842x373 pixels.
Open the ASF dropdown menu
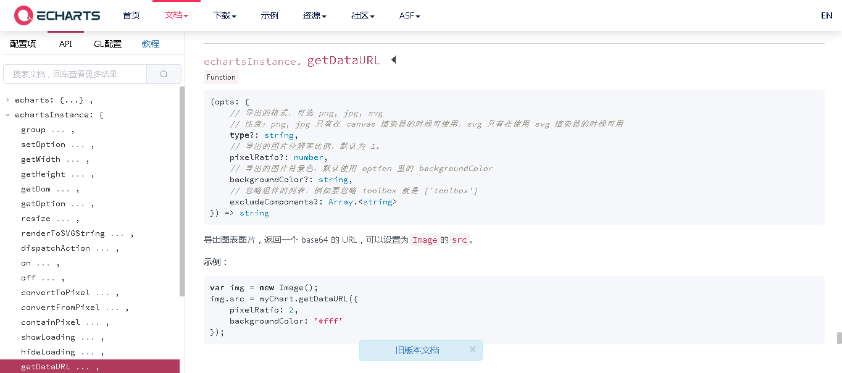pos(410,15)
